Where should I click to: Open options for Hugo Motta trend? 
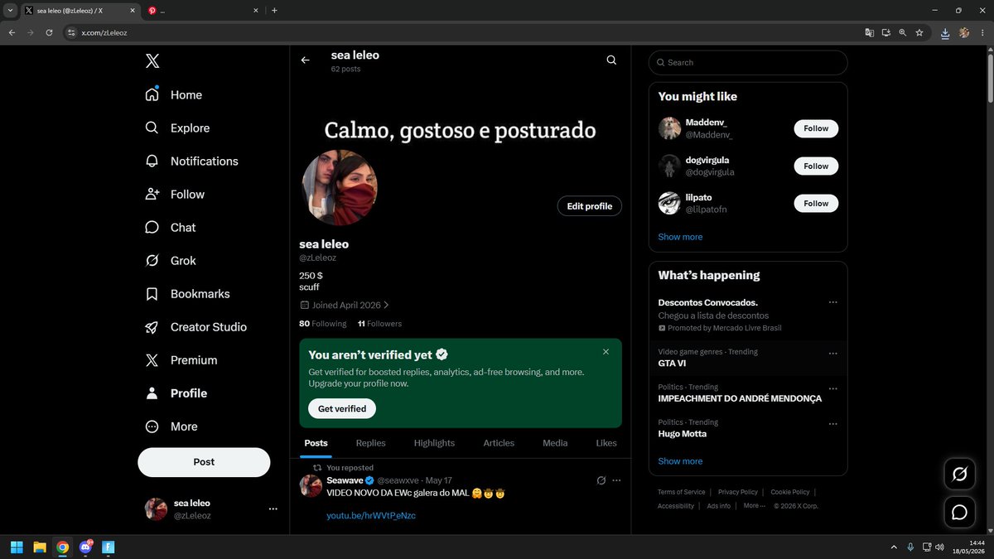pos(832,424)
